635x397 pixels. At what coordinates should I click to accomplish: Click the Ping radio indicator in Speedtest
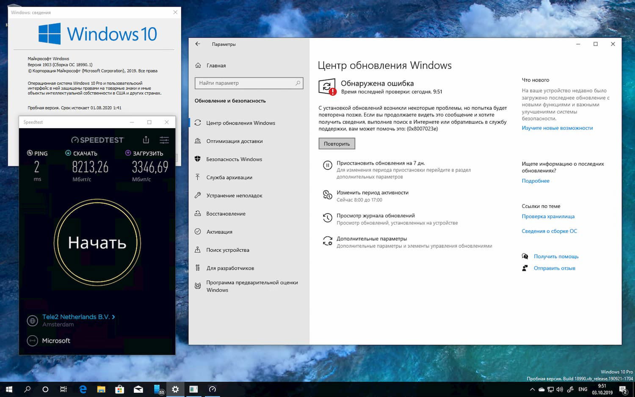click(29, 153)
